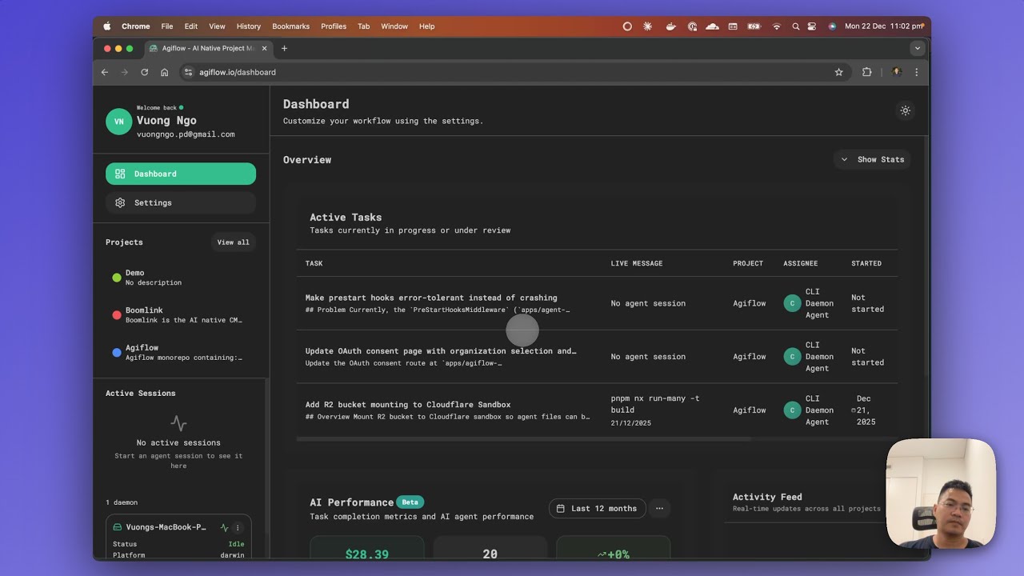
Task: Open a new browser tab with plus
Action: click(x=284, y=48)
